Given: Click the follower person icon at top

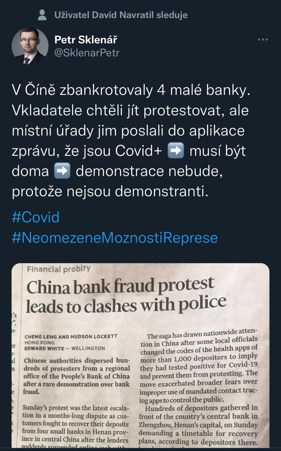Looking at the screenshot, I should (x=42, y=15).
